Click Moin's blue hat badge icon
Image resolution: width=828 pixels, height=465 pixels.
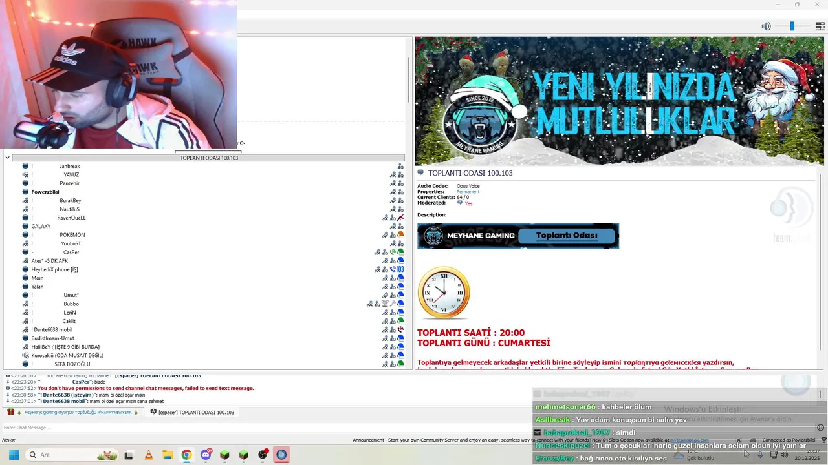point(400,278)
